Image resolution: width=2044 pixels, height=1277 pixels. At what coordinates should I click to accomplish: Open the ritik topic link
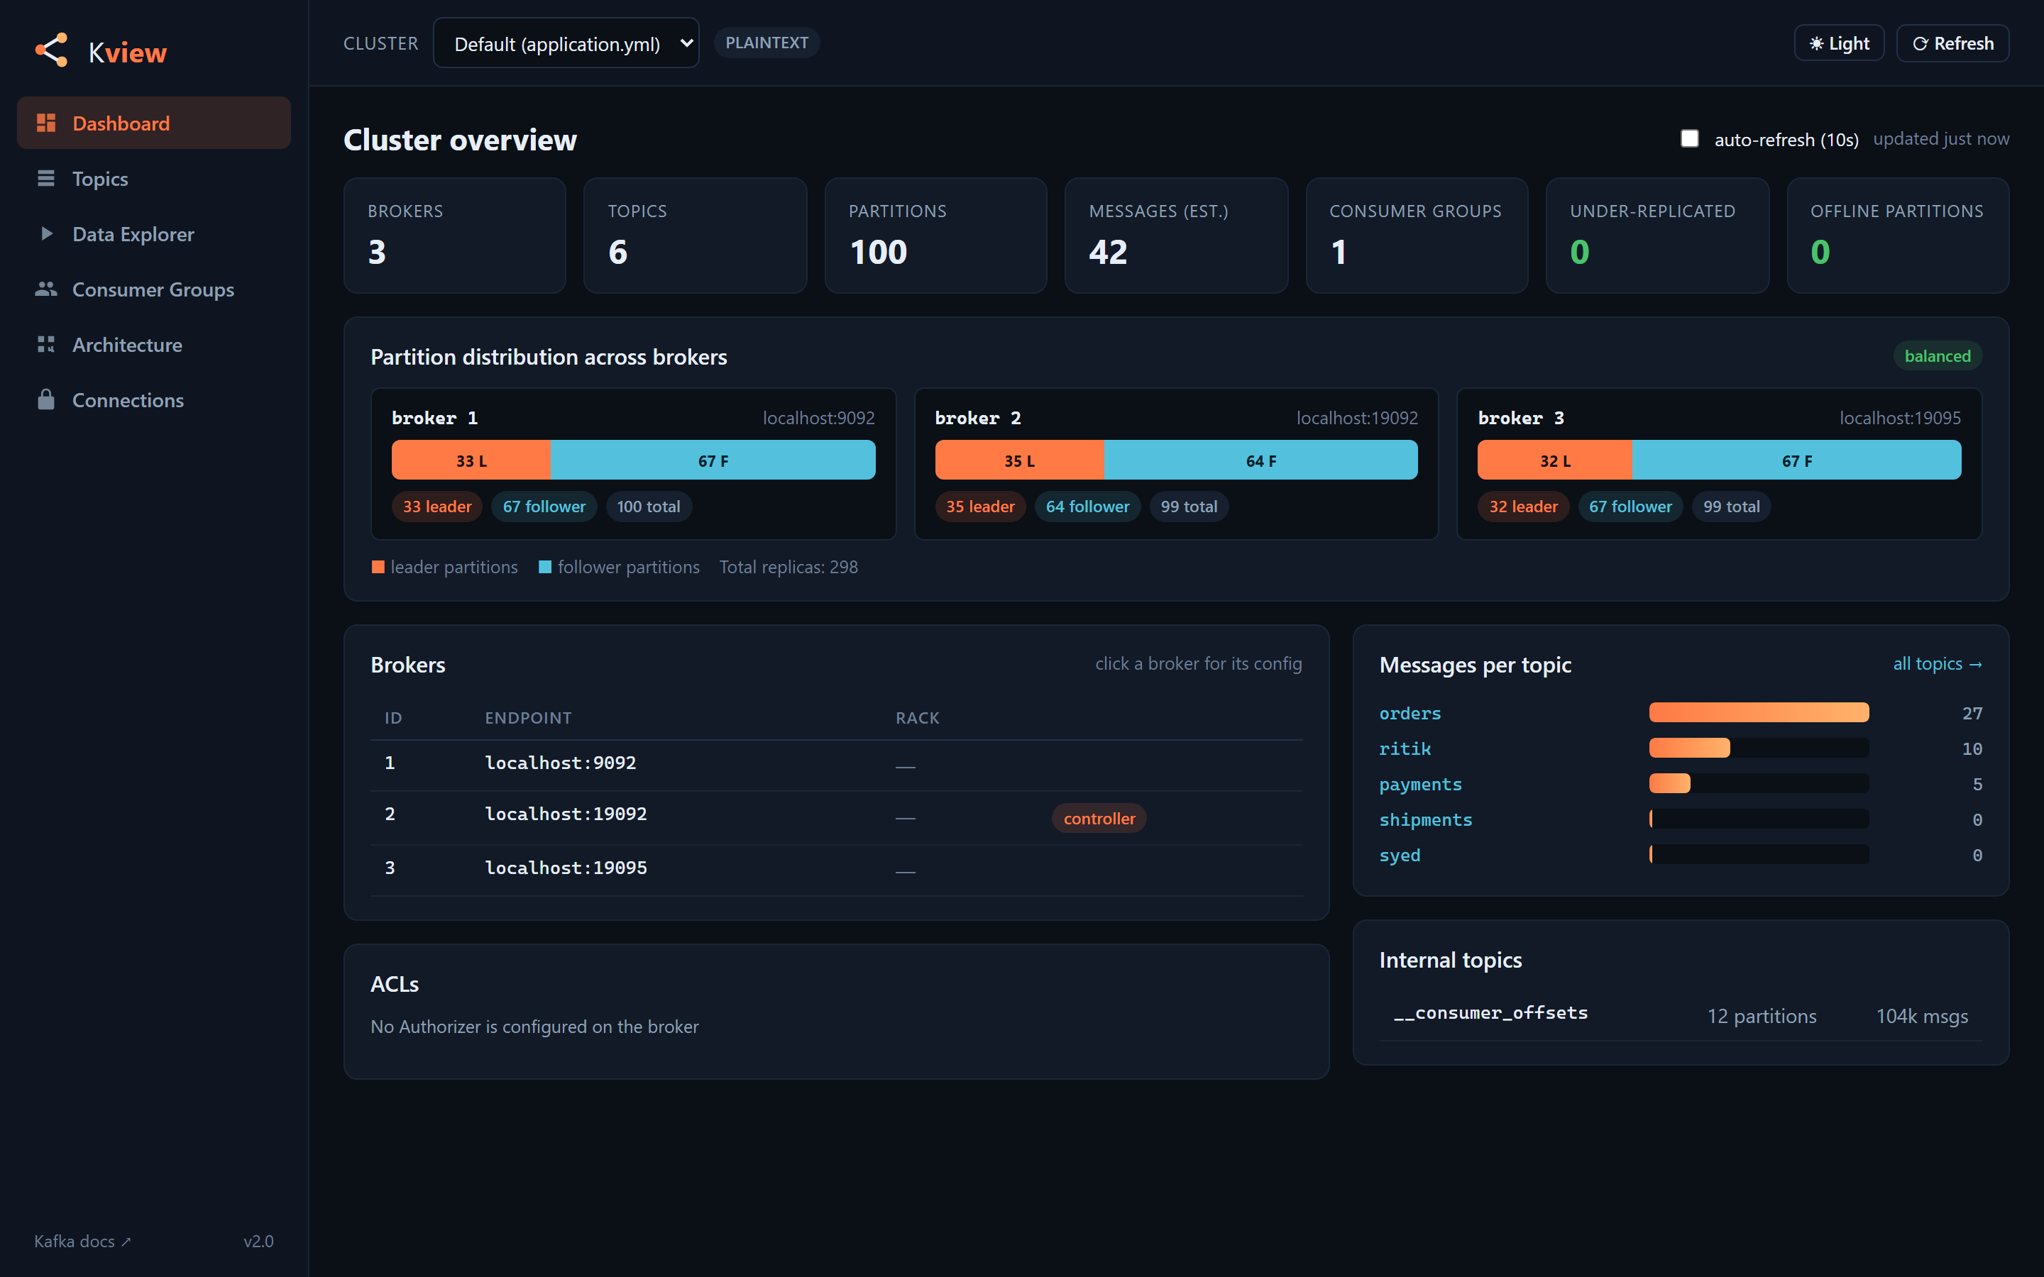pos(1405,749)
